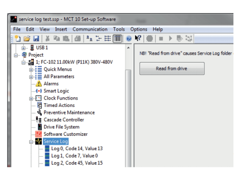Click the New file toolbar icon
241x180 pixels.
pos(18,39)
